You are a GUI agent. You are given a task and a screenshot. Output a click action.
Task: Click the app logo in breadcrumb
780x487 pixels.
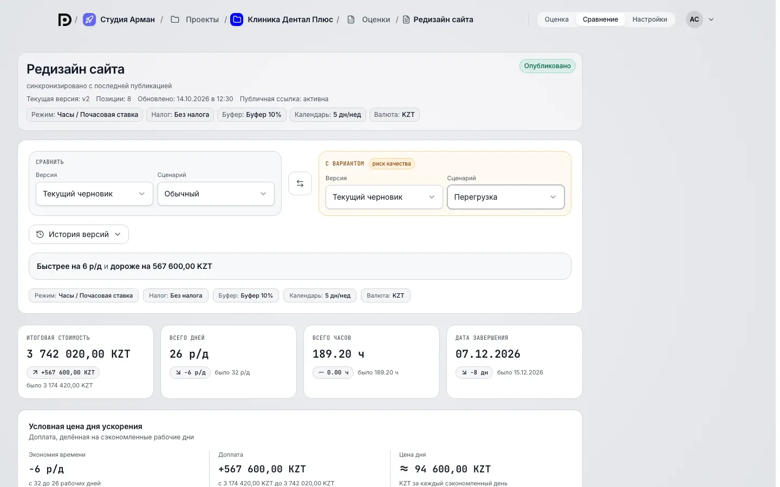click(64, 19)
